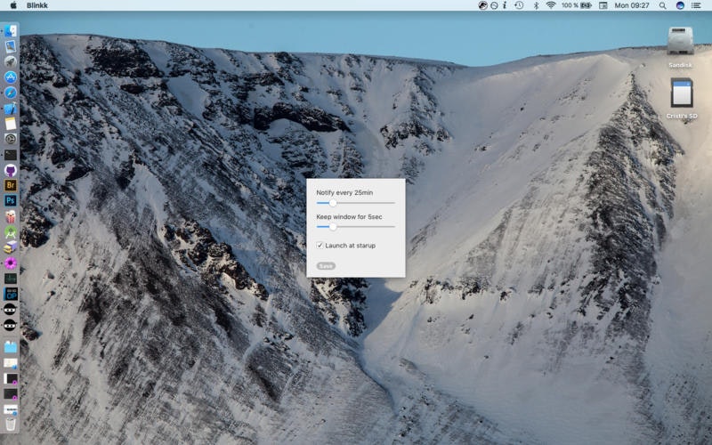
Task: Click Time Machine icon in menu bar
Action: pos(519,5)
